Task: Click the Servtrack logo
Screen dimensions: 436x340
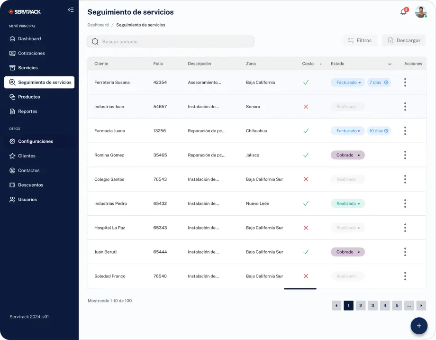Action: tap(25, 12)
